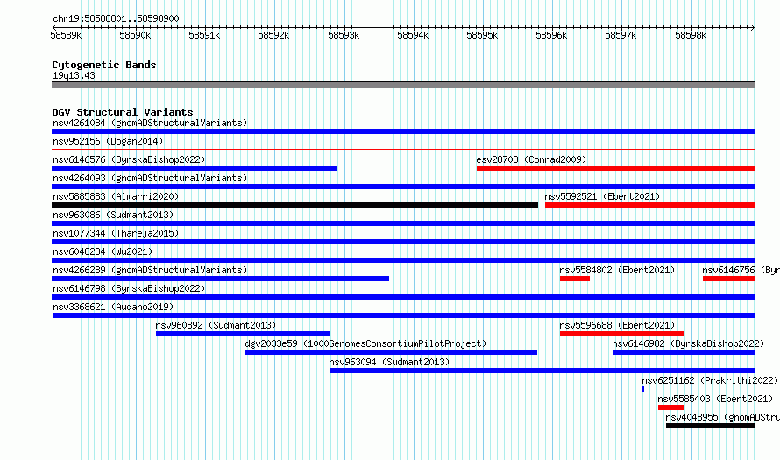This screenshot has width=780, height=460.
Task: Click the black nsv5885883 (Almarri2020) bar
Action: [295, 205]
